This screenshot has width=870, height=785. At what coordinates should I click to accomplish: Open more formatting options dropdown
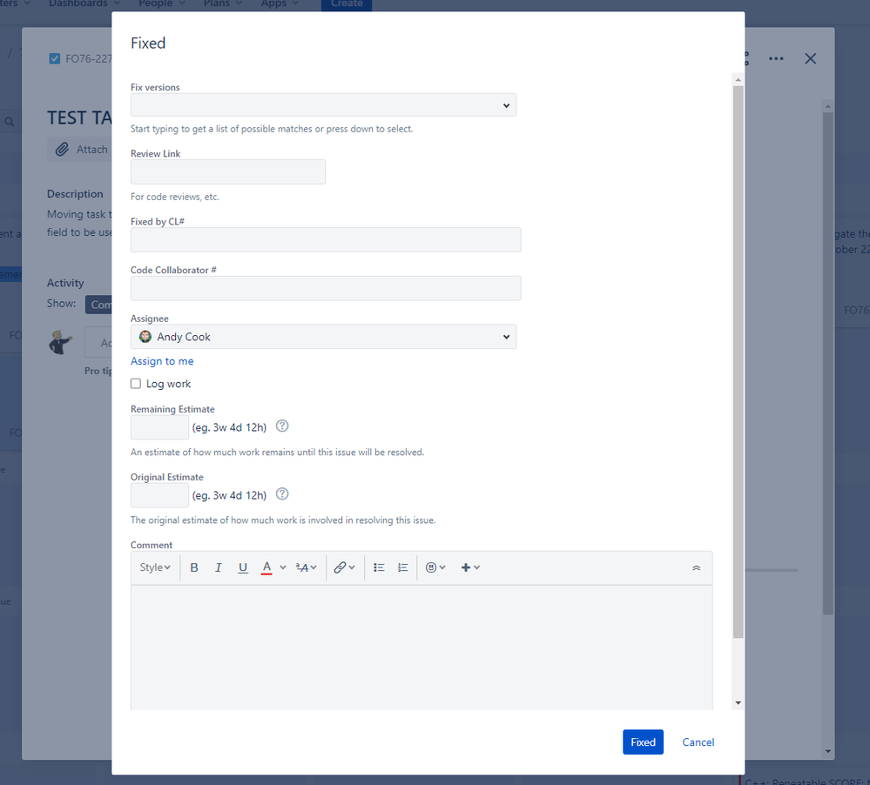pyautogui.click(x=306, y=567)
